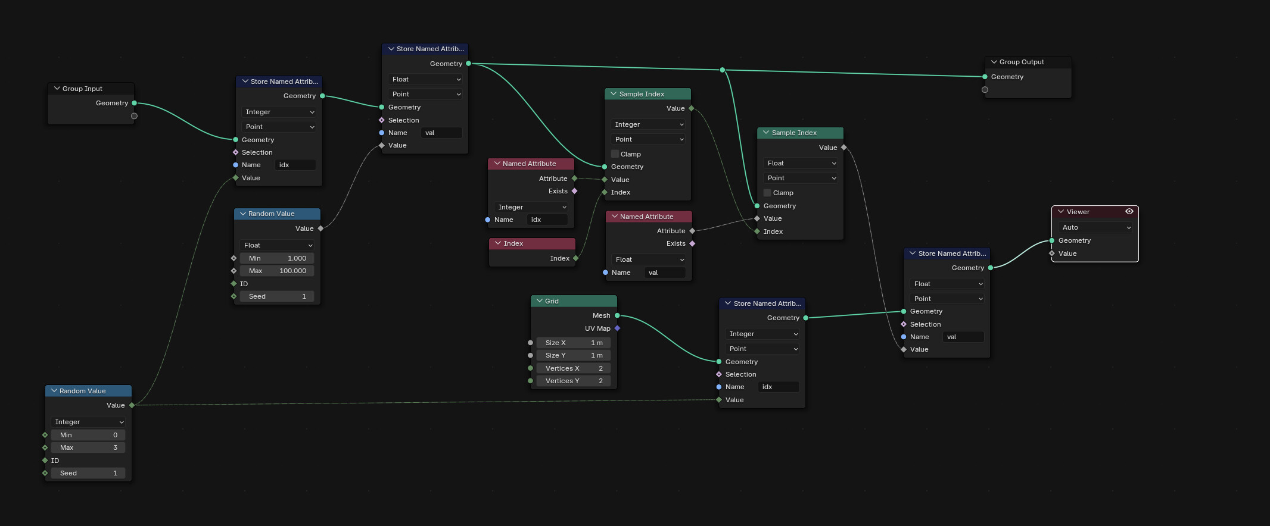Open Integer data type dropdown in Sample Index
Image resolution: width=1270 pixels, height=526 pixels.
click(648, 124)
